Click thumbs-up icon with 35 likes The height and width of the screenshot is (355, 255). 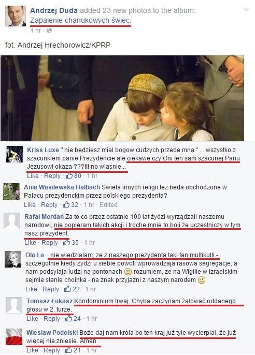pos(66,243)
